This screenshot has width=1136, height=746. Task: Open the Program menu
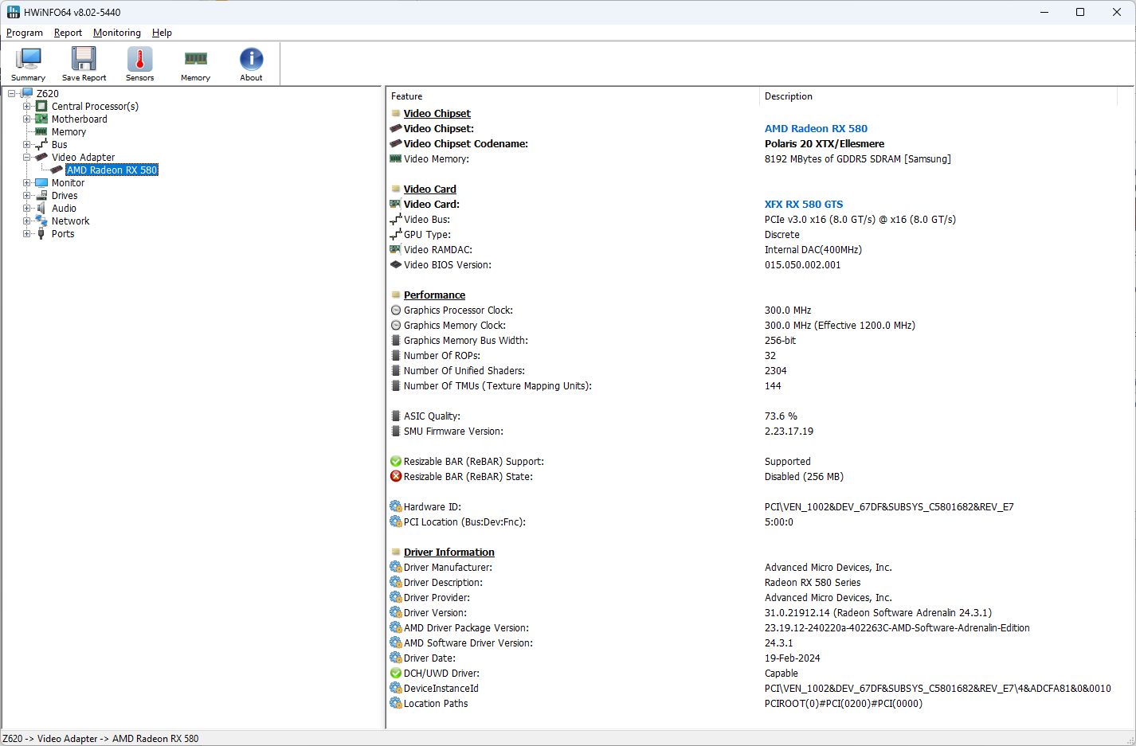(x=25, y=33)
